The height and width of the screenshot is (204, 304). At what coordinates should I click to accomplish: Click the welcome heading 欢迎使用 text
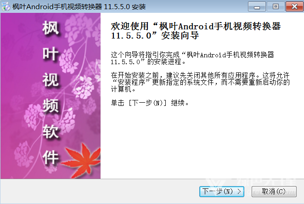(129, 26)
